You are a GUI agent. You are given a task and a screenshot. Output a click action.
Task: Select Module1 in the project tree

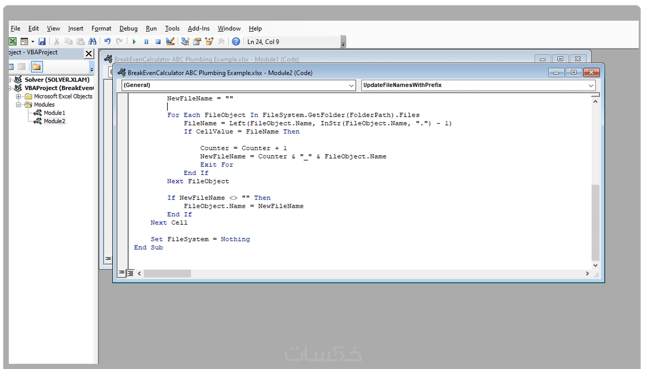(54, 113)
